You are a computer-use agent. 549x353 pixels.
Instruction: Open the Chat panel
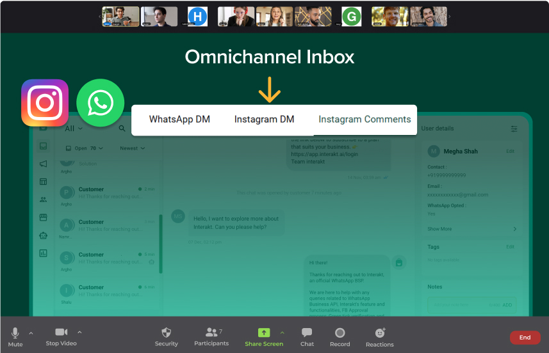click(307, 337)
